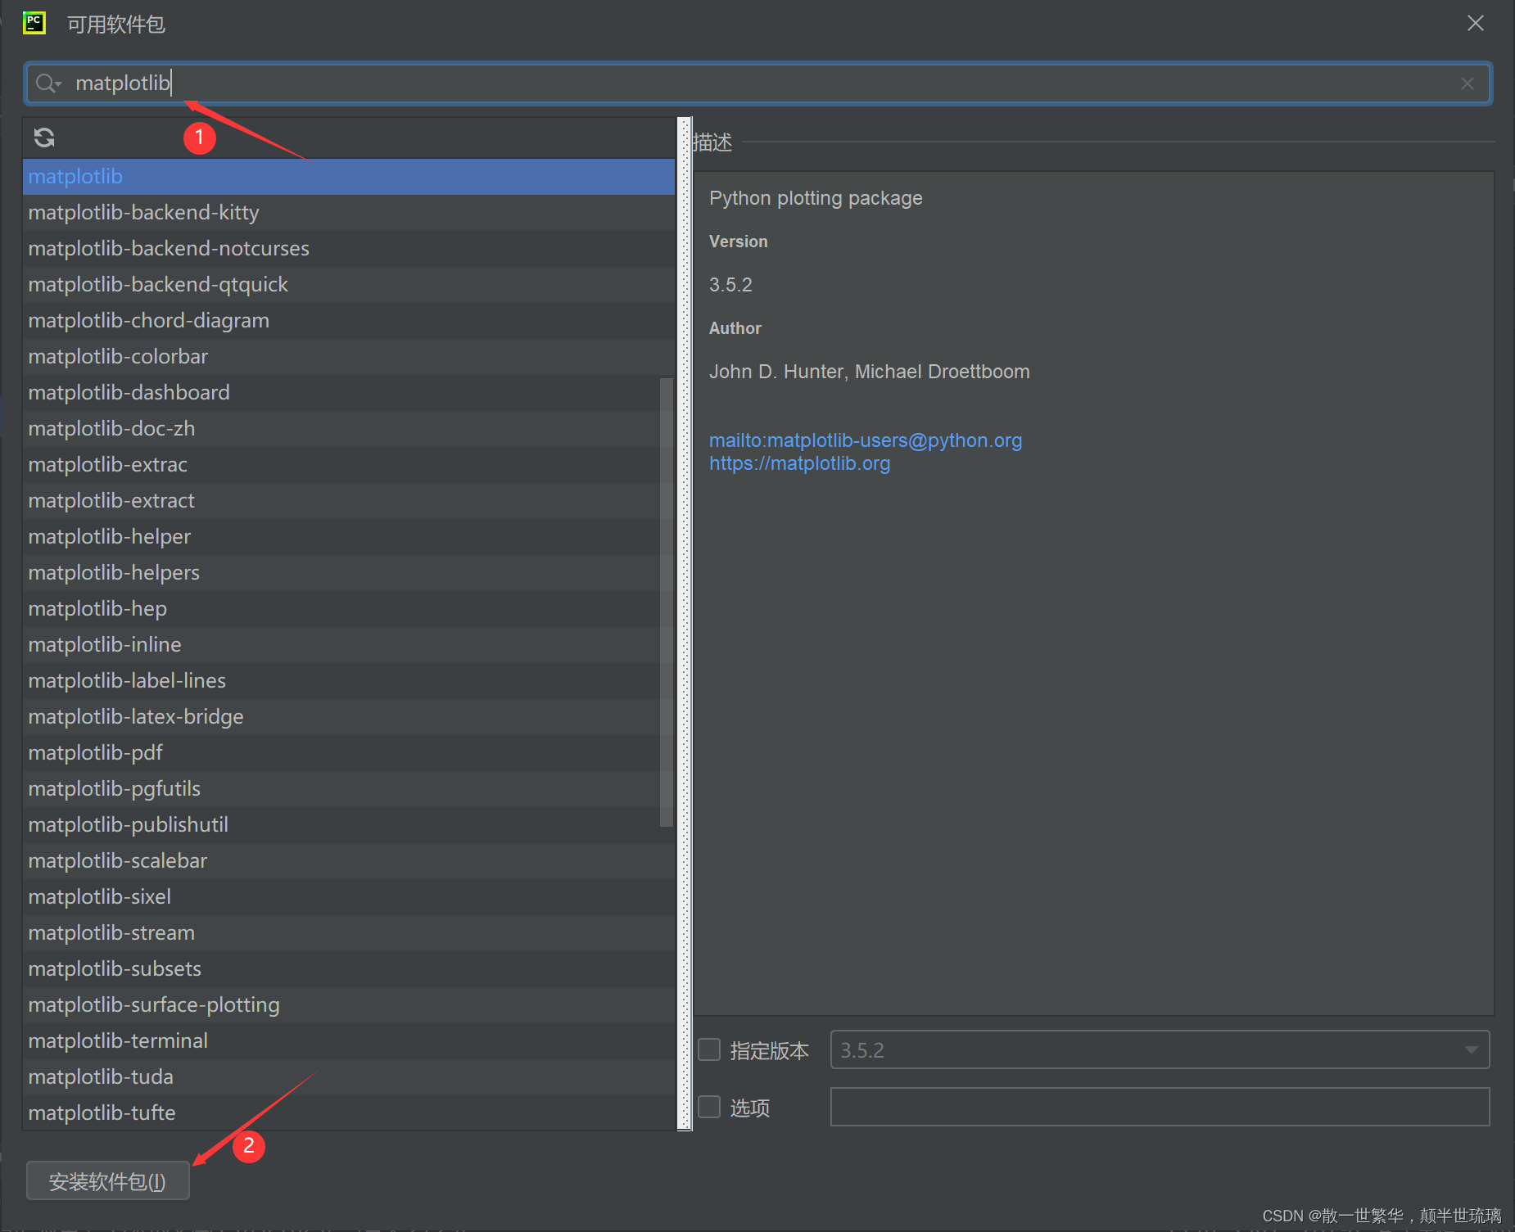Screen dimensions: 1515x1232
Task: Select matplotlib-sixel package
Action: click(x=349, y=897)
